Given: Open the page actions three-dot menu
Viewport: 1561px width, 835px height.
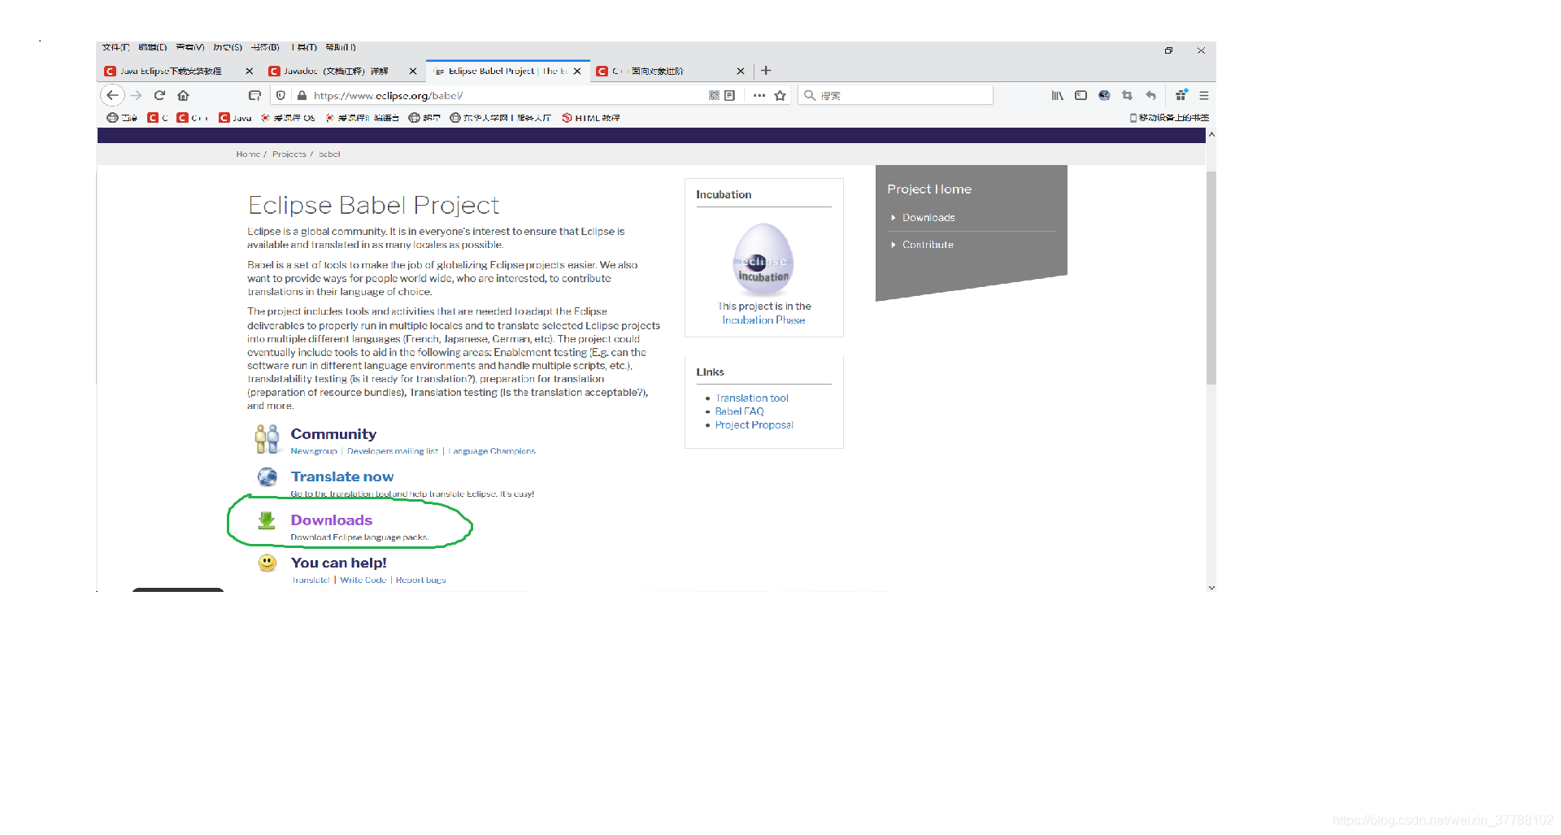Looking at the screenshot, I should click(x=759, y=95).
